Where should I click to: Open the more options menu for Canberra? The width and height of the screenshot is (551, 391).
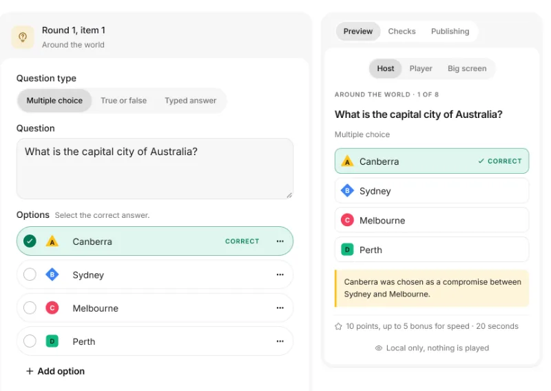[280, 241]
